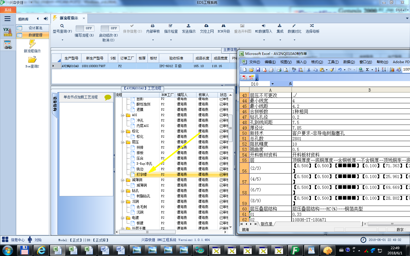This screenshot has width=410, height=256.
Task: Click Excel Cut scissors icon
Action: [309, 70]
